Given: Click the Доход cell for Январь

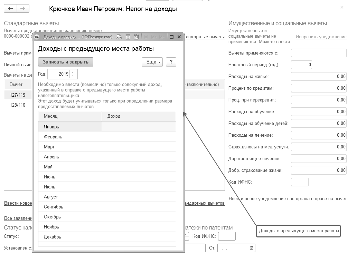Looking at the screenshot, I should (x=139, y=127).
